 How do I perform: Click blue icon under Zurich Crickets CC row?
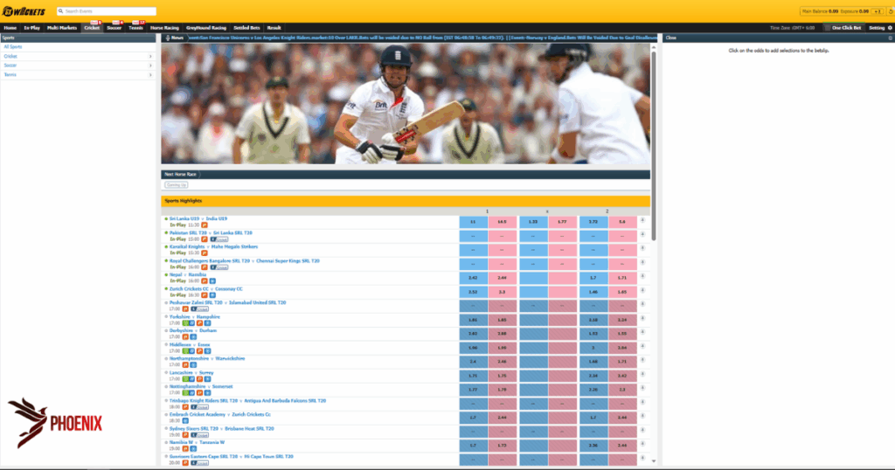[212, 295]
